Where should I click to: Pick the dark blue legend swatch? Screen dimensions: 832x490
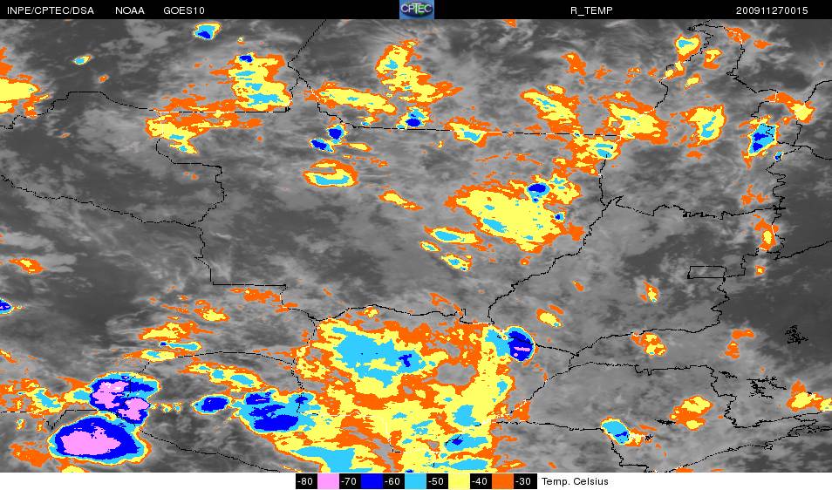(372, 481)
